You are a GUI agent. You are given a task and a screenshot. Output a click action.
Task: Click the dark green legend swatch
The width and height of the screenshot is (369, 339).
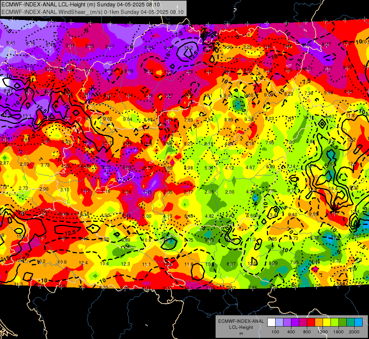pos(342,322)
